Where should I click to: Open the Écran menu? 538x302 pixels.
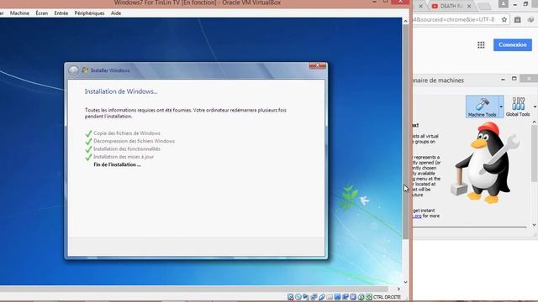(41, 13)
